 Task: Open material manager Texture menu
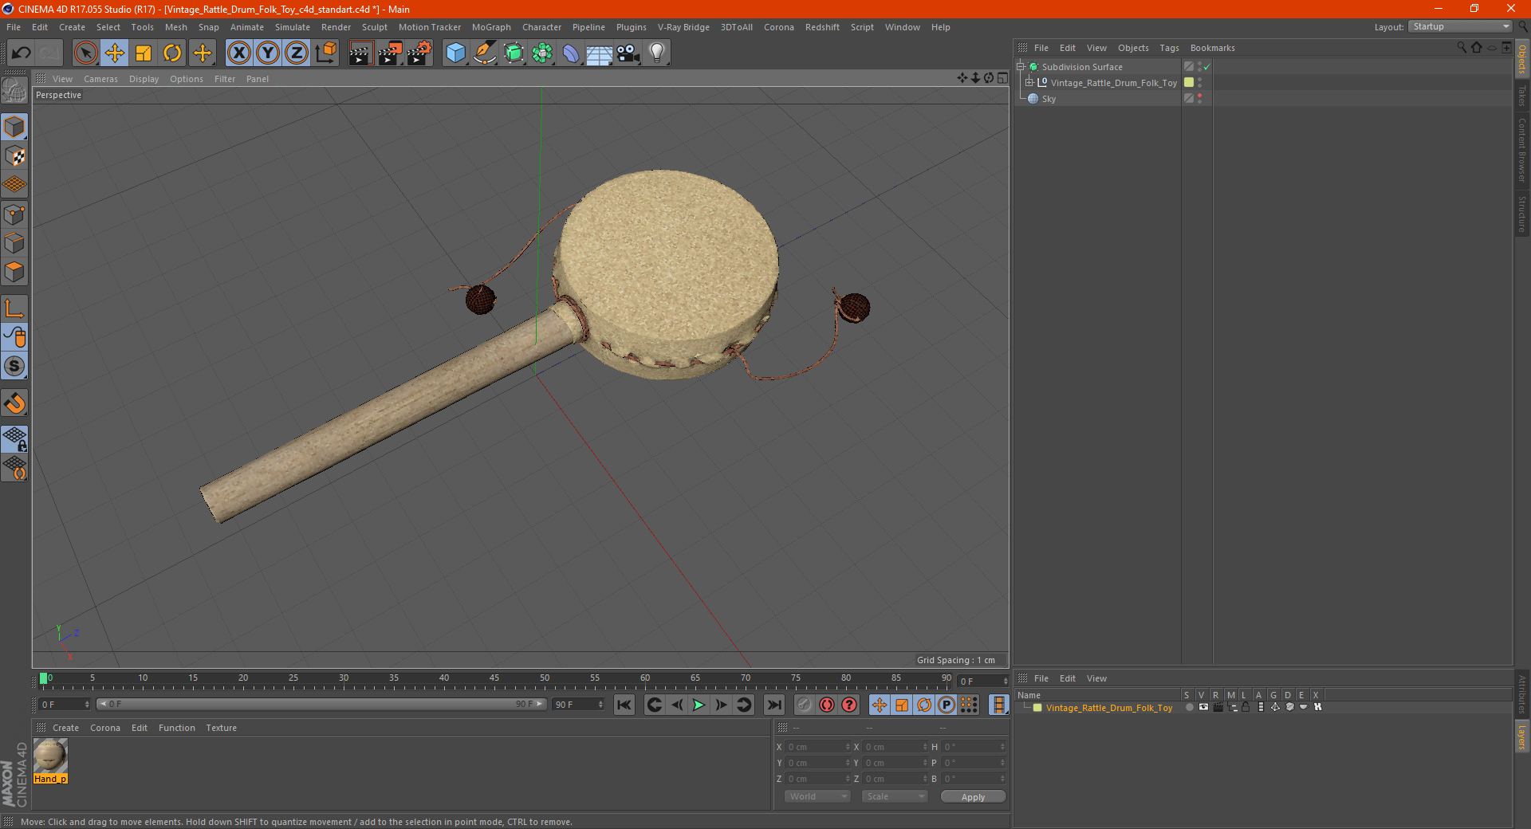click(221, 728)
